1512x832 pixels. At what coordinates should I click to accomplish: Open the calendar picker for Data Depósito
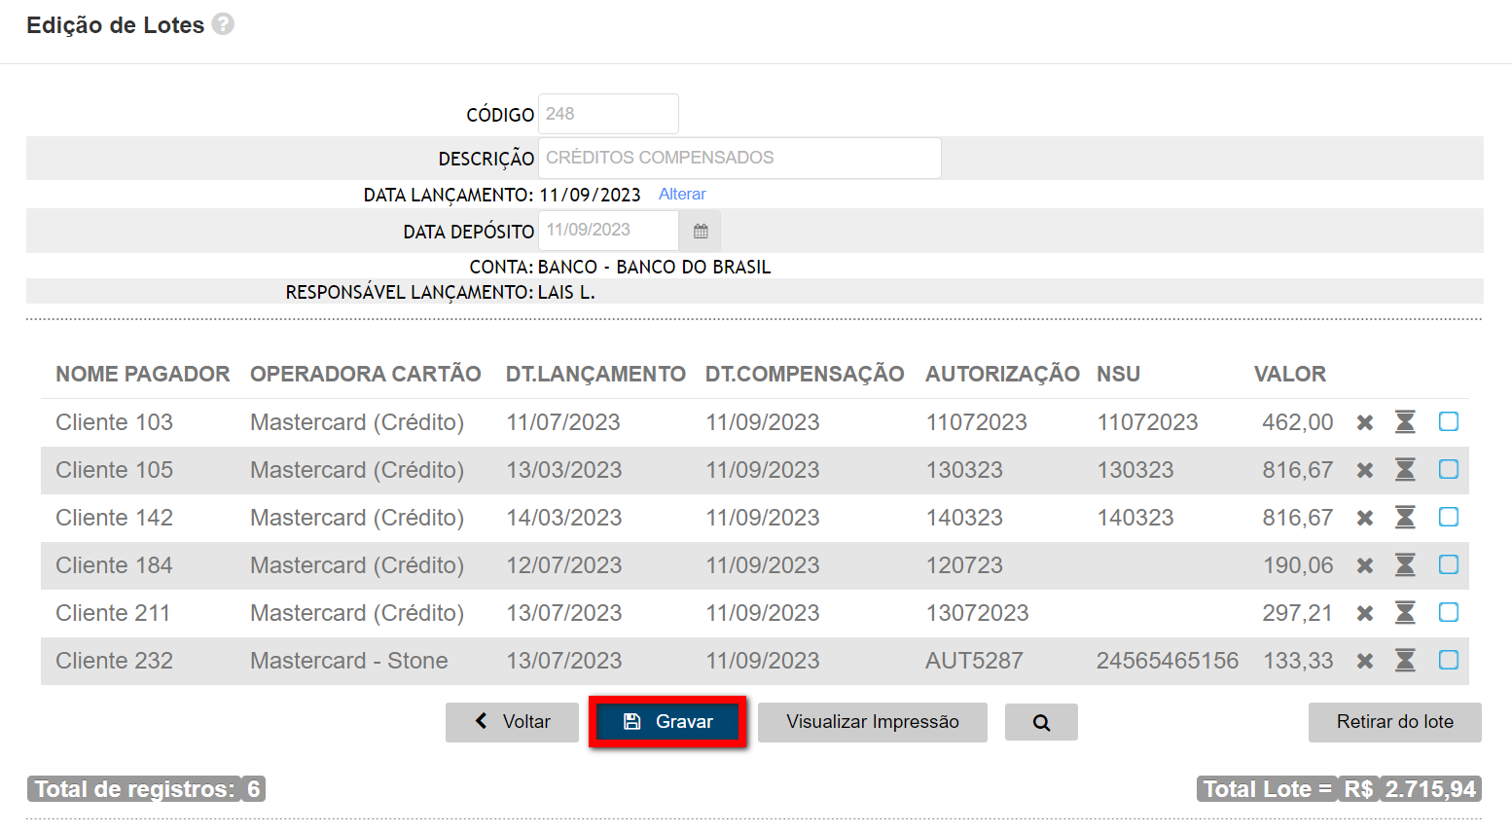click(701, 231)
